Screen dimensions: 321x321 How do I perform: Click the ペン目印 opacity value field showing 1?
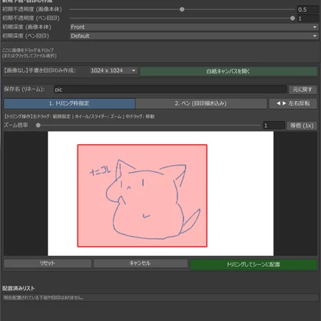pos(308,18)
